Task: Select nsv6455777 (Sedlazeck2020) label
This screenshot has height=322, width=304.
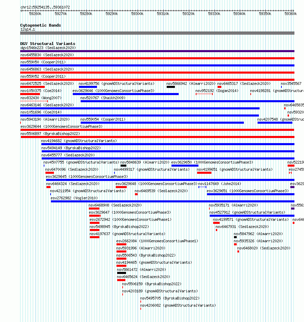Action: click(x=68, y=155)
